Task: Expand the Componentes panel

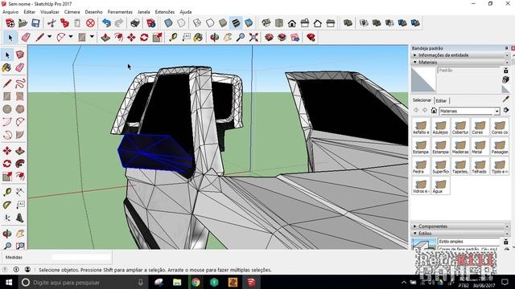Action: coord(461,226)
